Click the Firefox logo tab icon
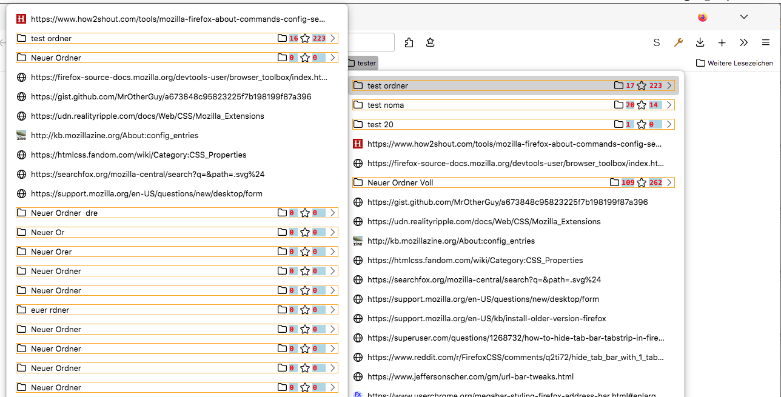Image resolution: width=781 pixels, height=397 pixels. pyautogui.click(x=702, y=17)
